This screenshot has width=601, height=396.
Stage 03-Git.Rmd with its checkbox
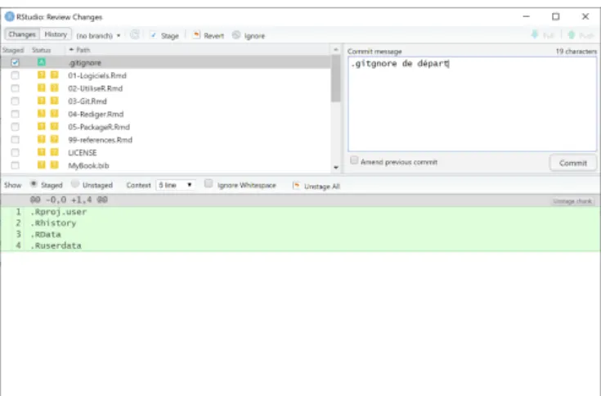15,101
